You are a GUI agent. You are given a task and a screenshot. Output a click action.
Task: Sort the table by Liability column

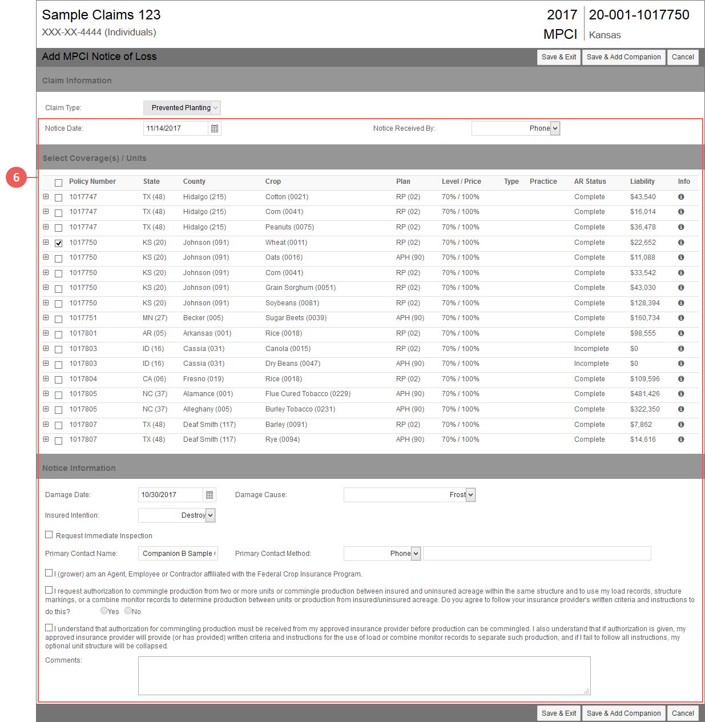(642, 181)
